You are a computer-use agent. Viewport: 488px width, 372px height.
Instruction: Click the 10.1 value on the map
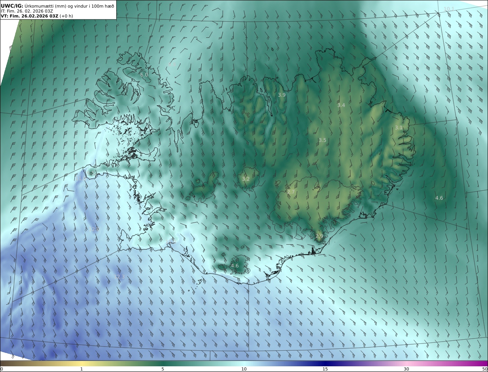(x=449, y=9)
